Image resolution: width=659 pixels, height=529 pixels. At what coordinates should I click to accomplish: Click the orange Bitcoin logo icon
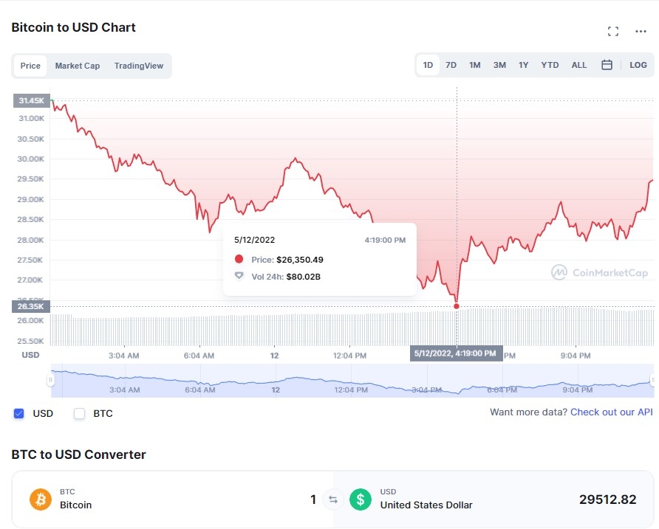point(41,499)
